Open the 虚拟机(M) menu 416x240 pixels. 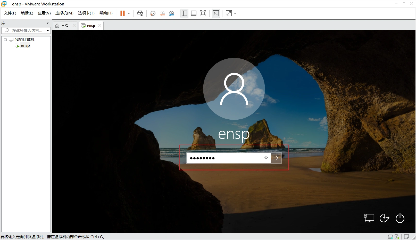tap(64, 13)
